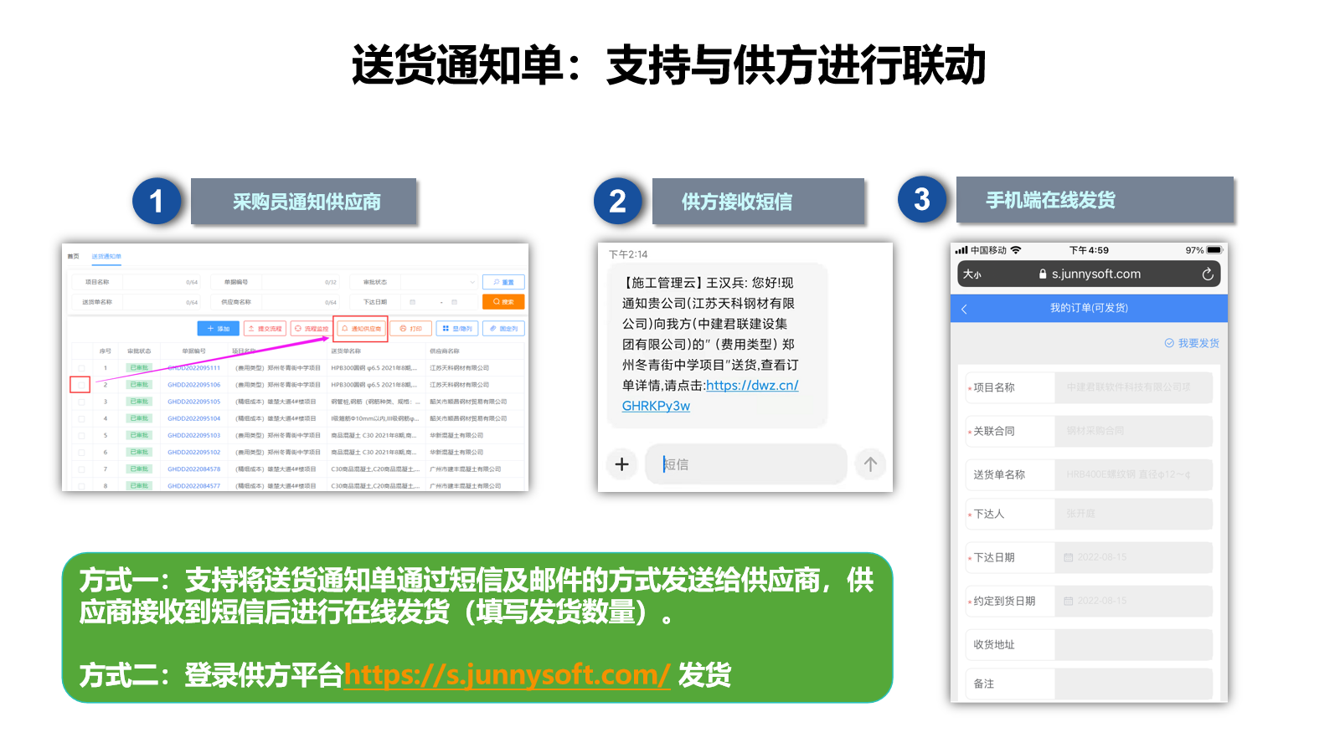Screen dimensions: 1340x753
Task: Click the 打印 print button
Action: click(x=410, y=329)
